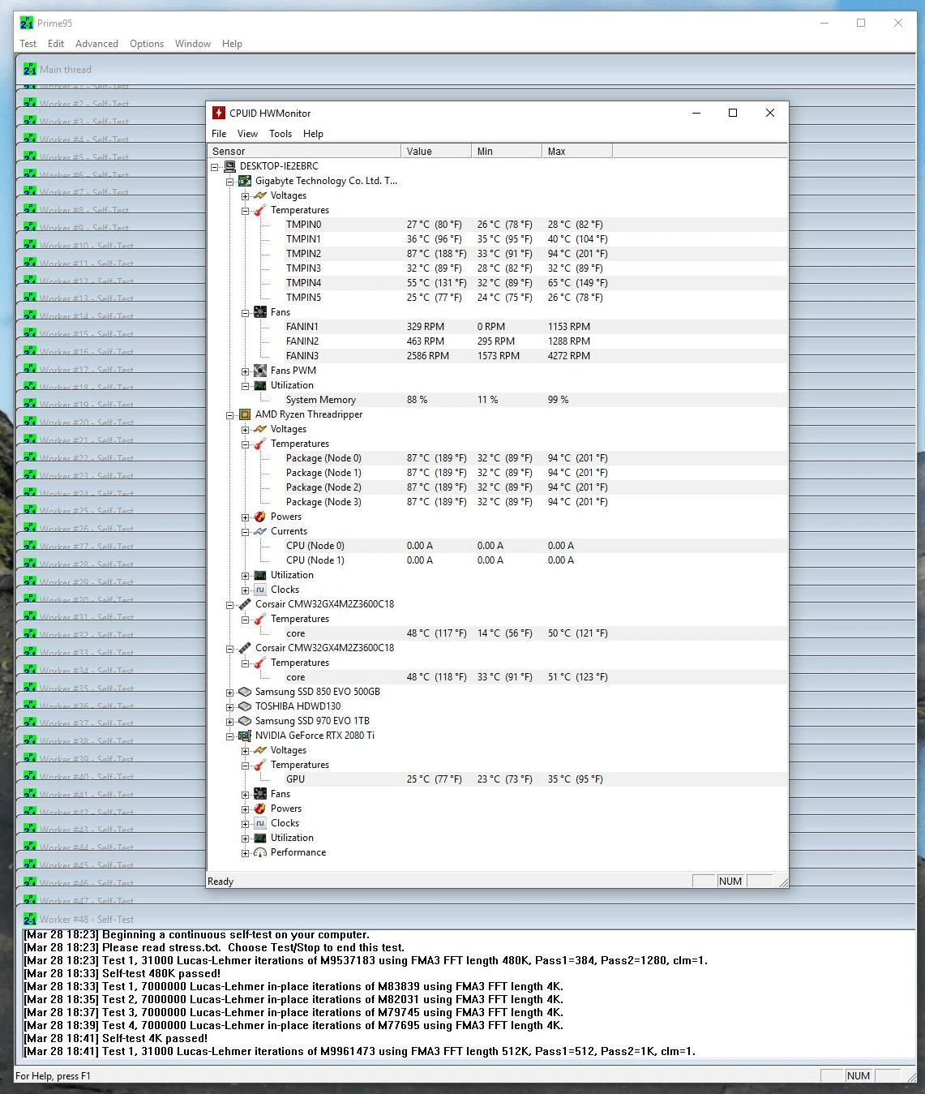Screen dimensions: 925x1094
Task: Collapse the Threadripper Currents node
Action: click(245, 532)
